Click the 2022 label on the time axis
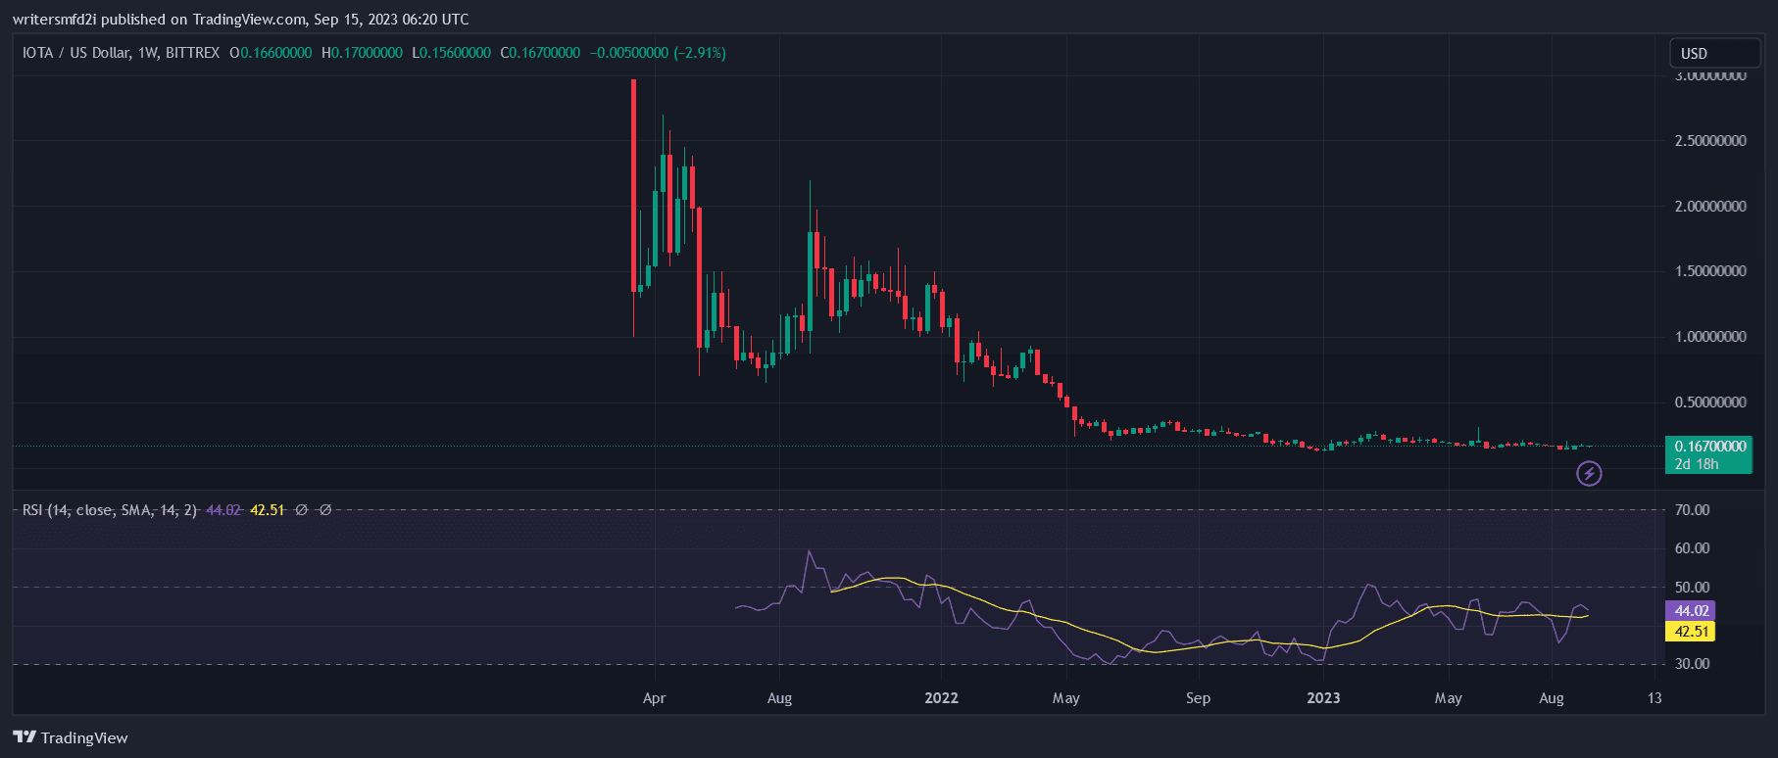 pyautogui.click(x=941, y=698)
